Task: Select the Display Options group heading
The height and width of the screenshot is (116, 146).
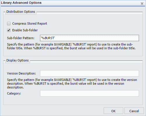Action: pyautogui.click(x=18, y=60)
